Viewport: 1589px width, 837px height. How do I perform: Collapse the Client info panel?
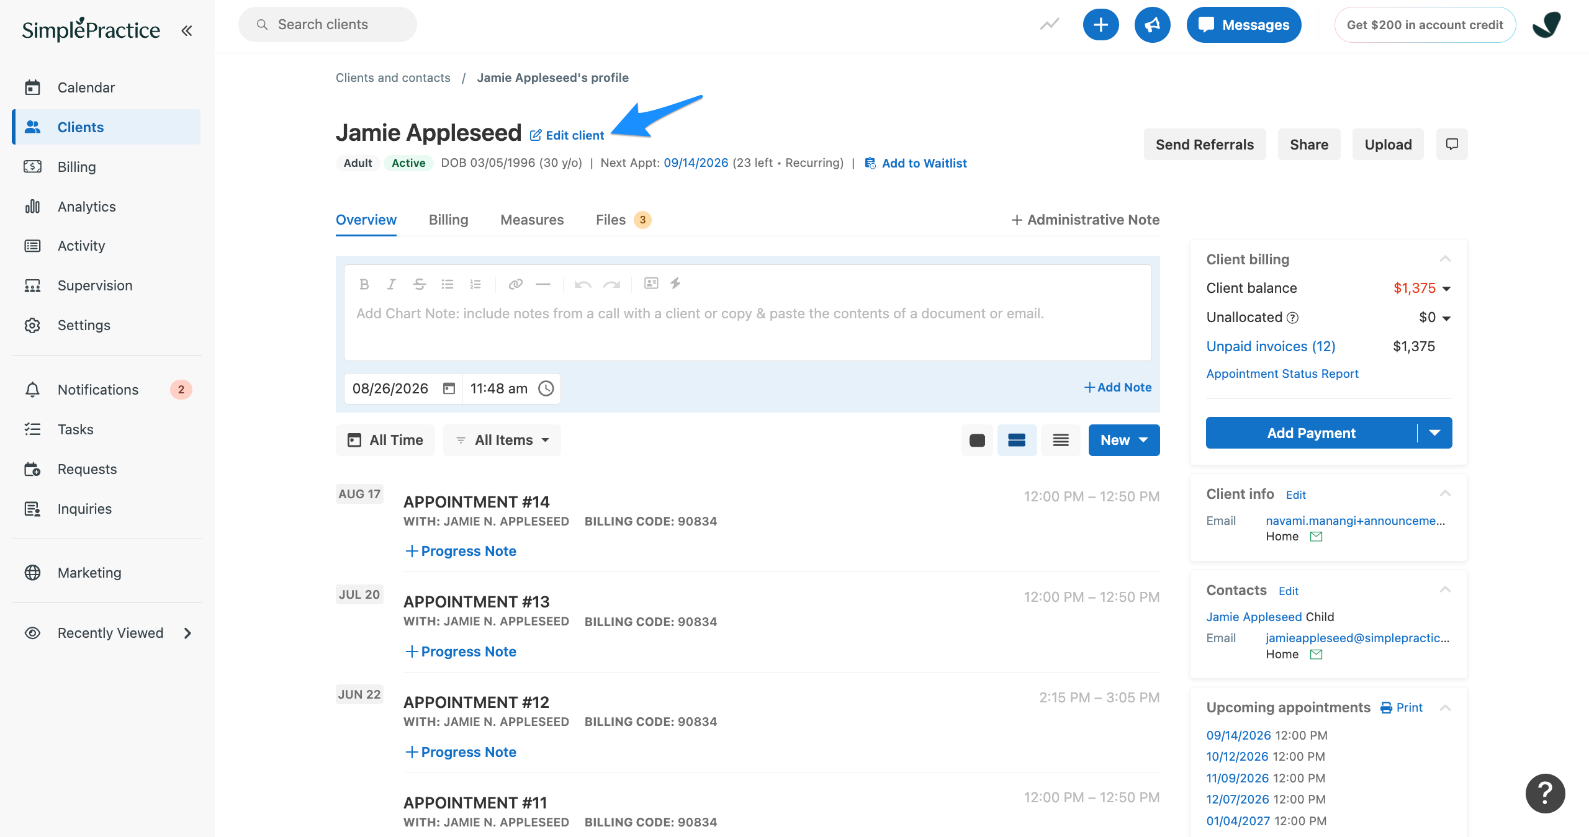[x=1445, y=493]
